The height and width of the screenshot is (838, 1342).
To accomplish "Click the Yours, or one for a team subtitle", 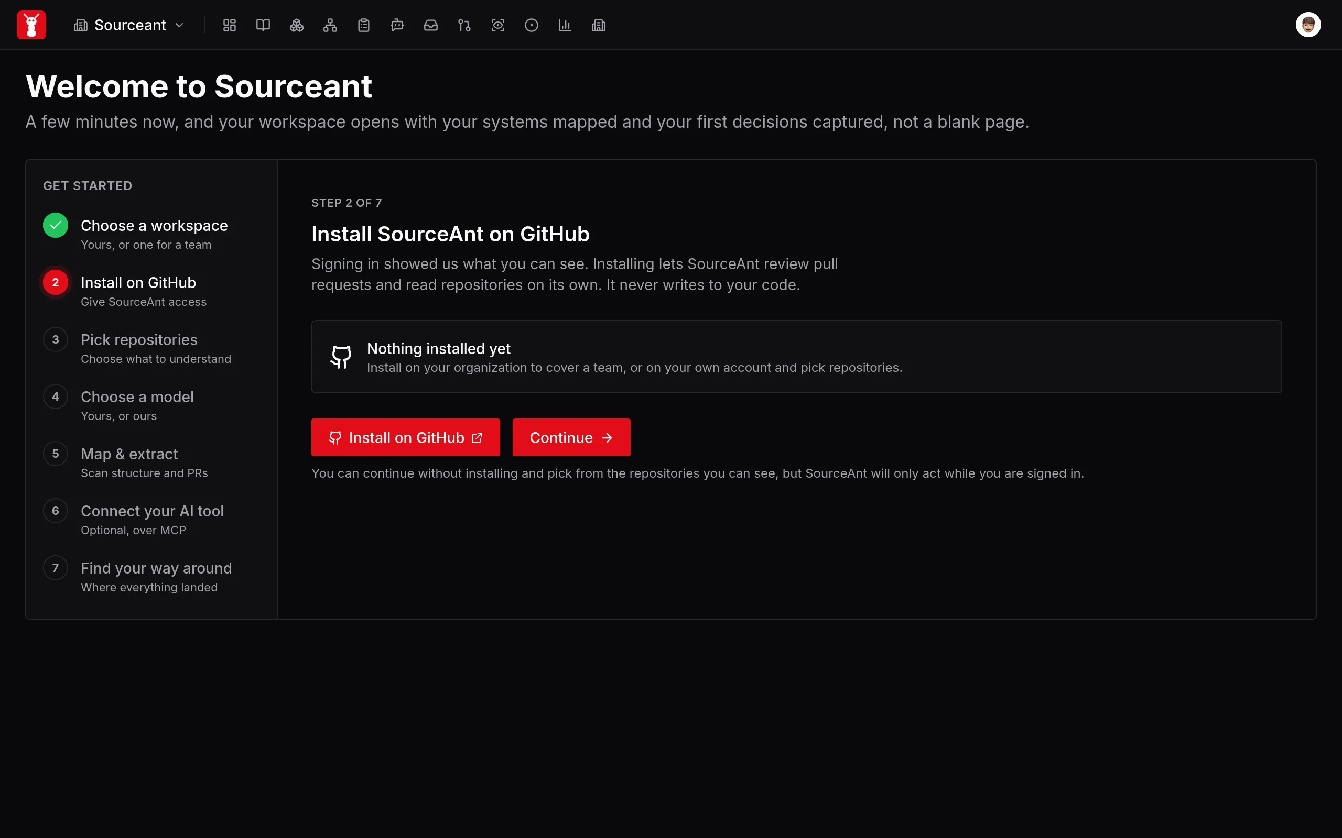I will [146, 245].
